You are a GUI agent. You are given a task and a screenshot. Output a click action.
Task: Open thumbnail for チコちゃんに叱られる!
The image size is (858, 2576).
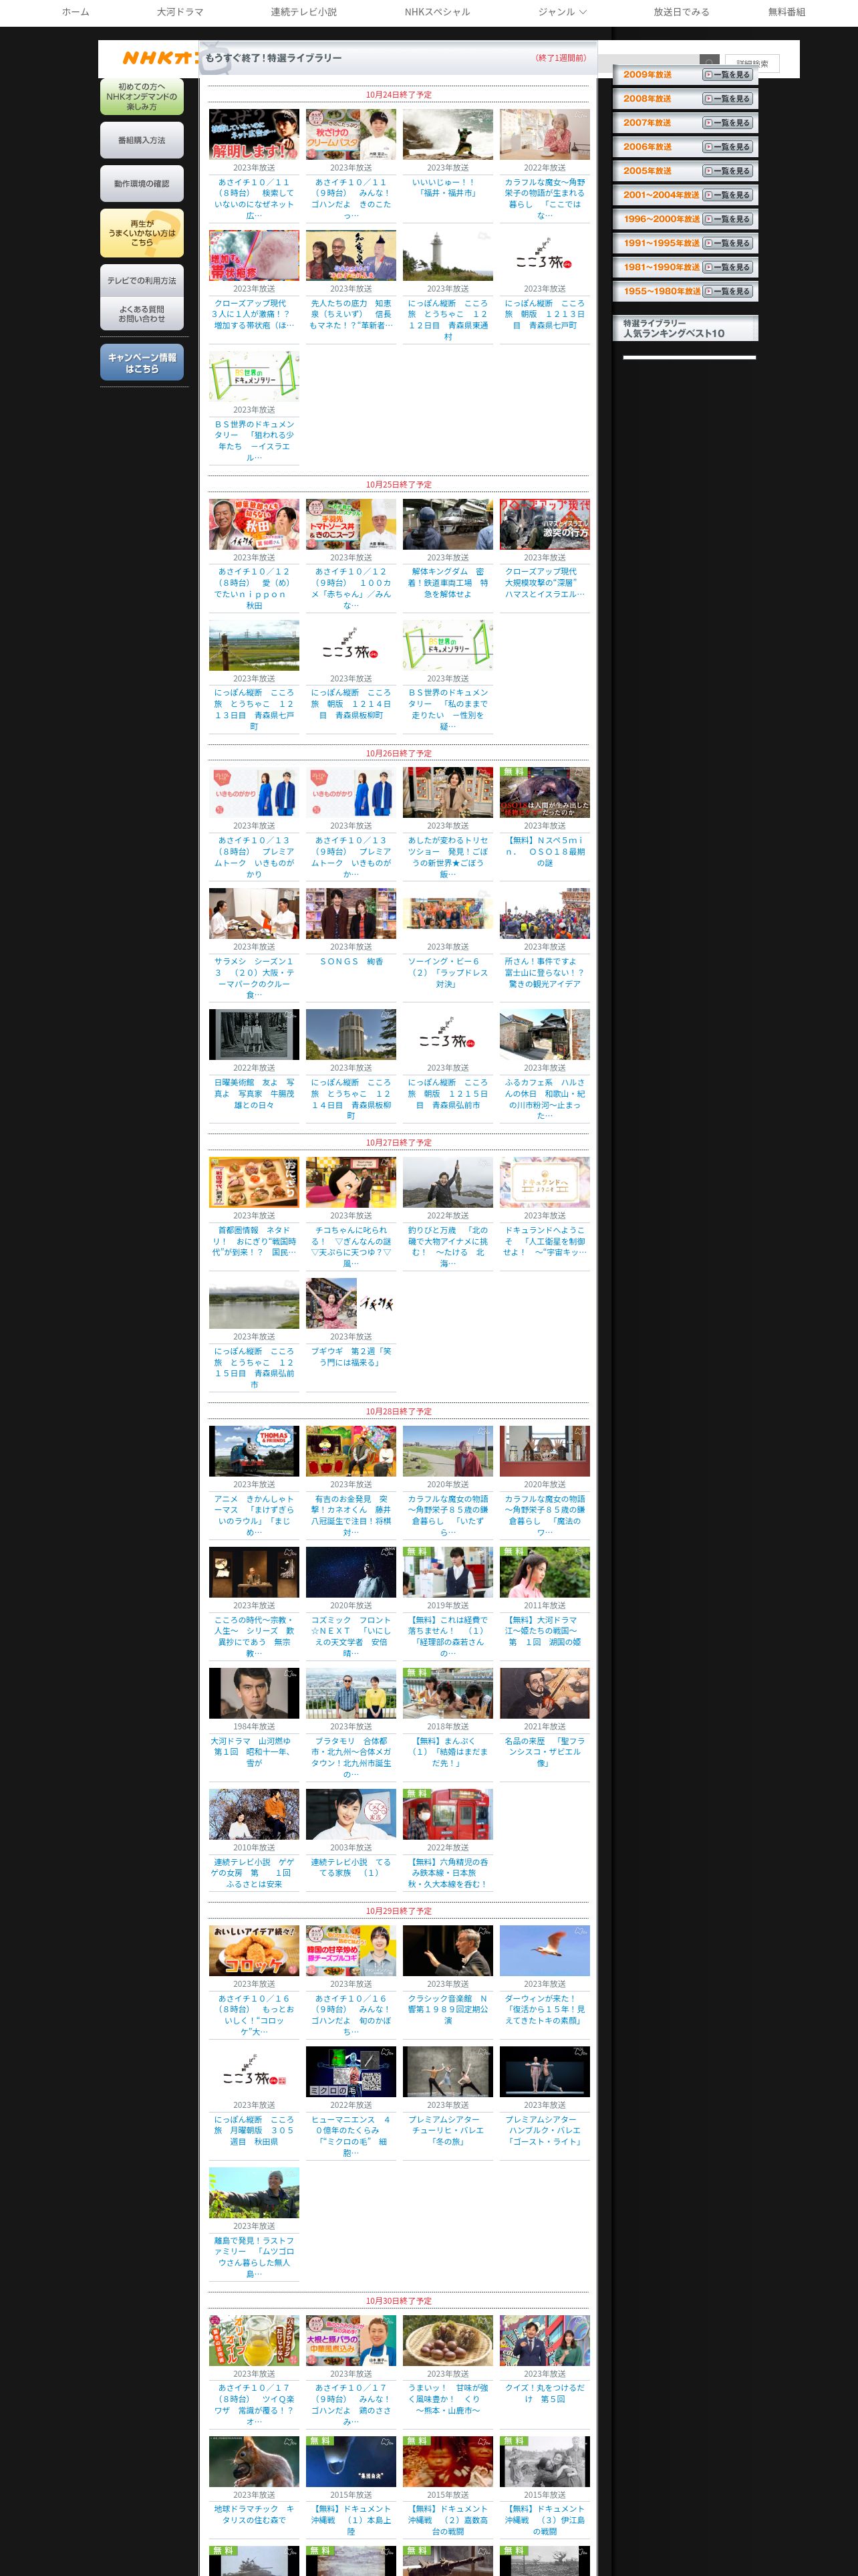pos(351,1183)
